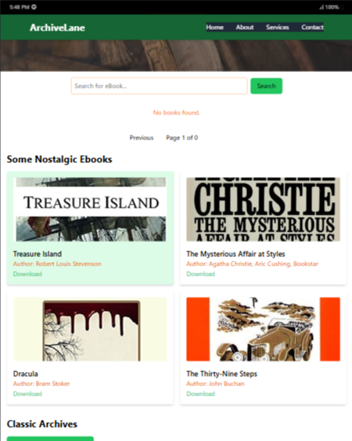The height and width of the screenshot is (441, 352).
Task: Open the Services menu item
Action: click(278, 27)
